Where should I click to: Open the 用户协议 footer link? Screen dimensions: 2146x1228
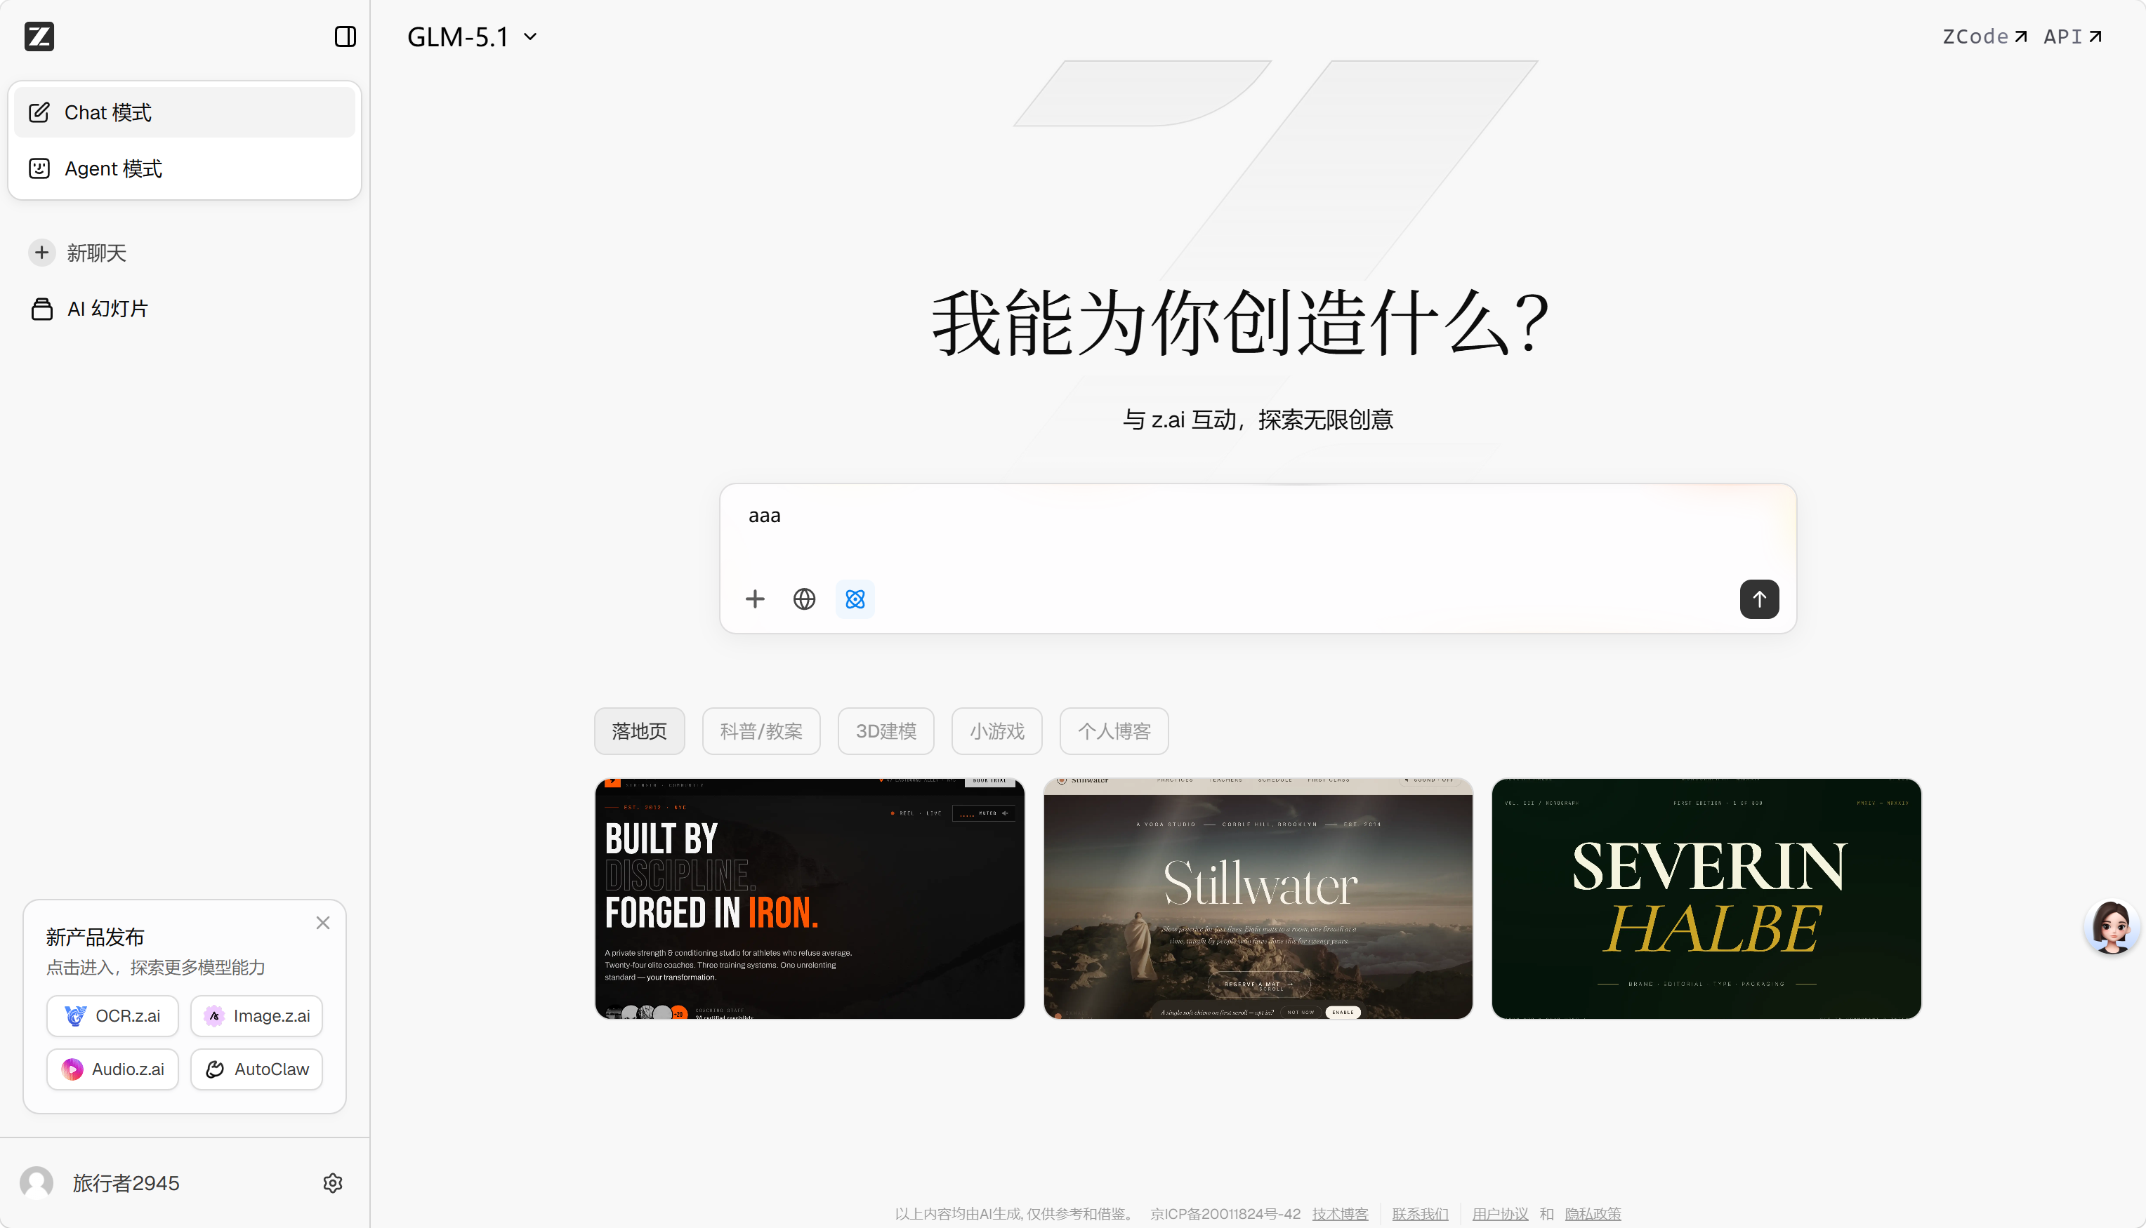(1499, 1214)
